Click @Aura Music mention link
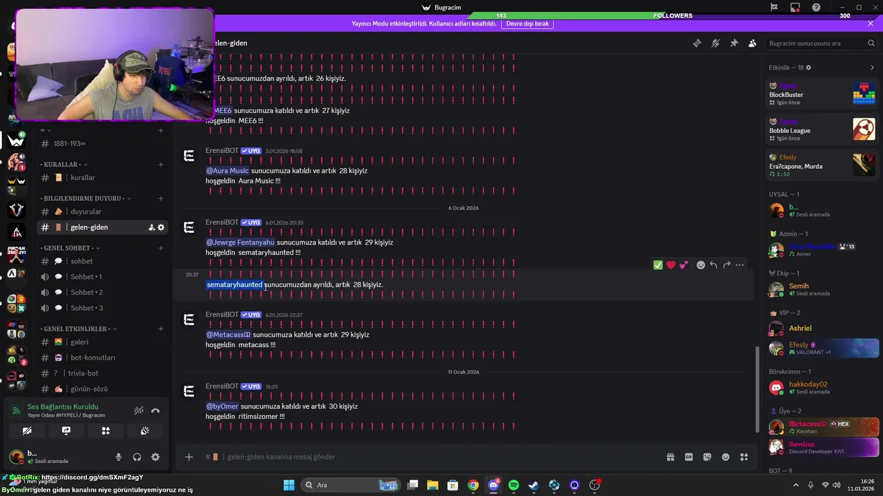The height and width of the screenshot is (496, 883). point(227,171)
